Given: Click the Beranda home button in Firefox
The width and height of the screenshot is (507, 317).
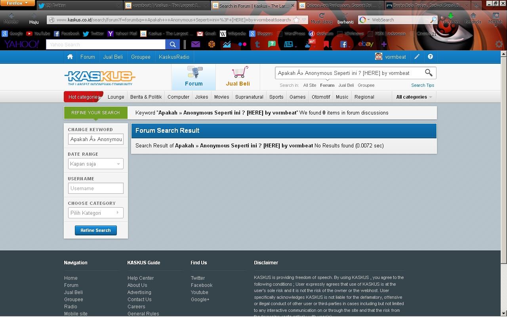Looking at the screenshot, I should (x=473, y=18).
